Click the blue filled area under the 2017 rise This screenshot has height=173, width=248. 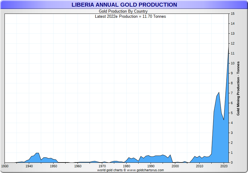tap(216, 135)
